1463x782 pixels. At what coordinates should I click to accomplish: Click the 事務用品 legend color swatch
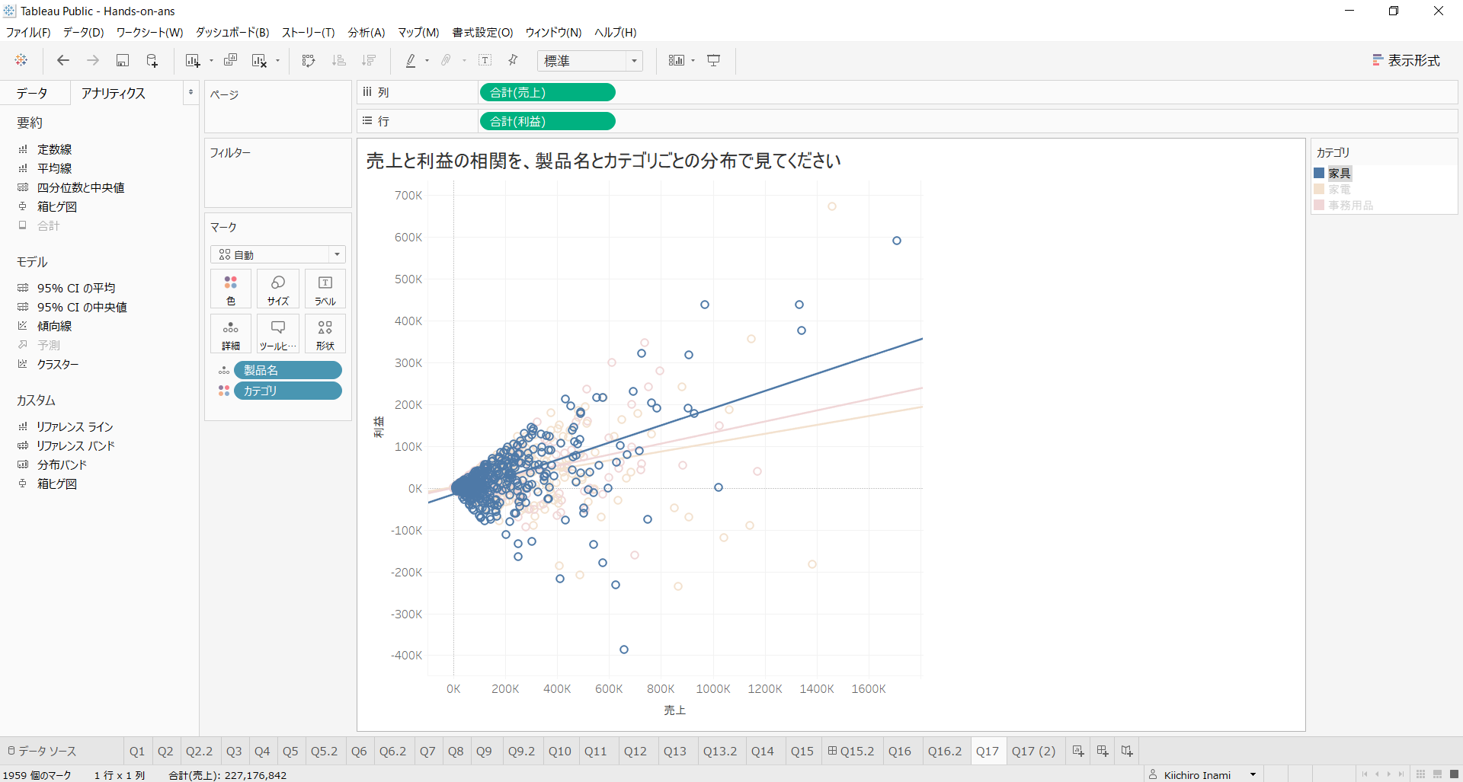[1319, 205]
